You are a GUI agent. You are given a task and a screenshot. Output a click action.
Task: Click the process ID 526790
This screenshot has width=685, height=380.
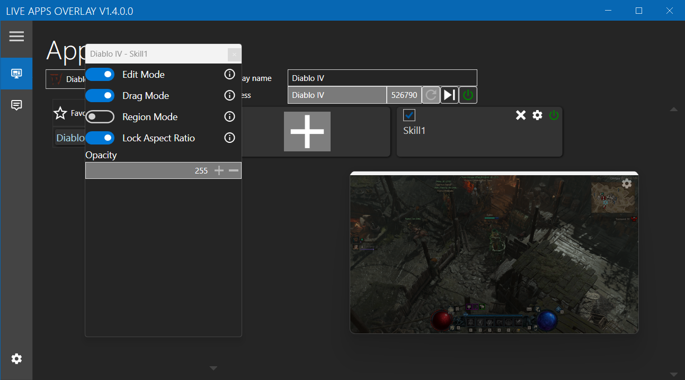point(404,95)
